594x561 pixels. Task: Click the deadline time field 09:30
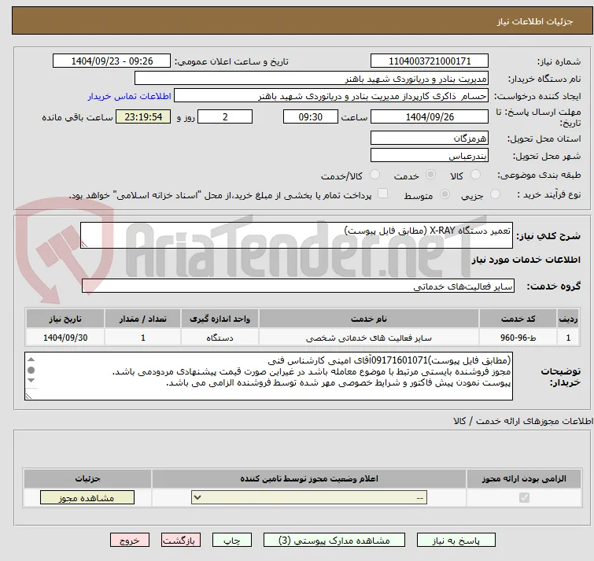[x=310, y=116]
